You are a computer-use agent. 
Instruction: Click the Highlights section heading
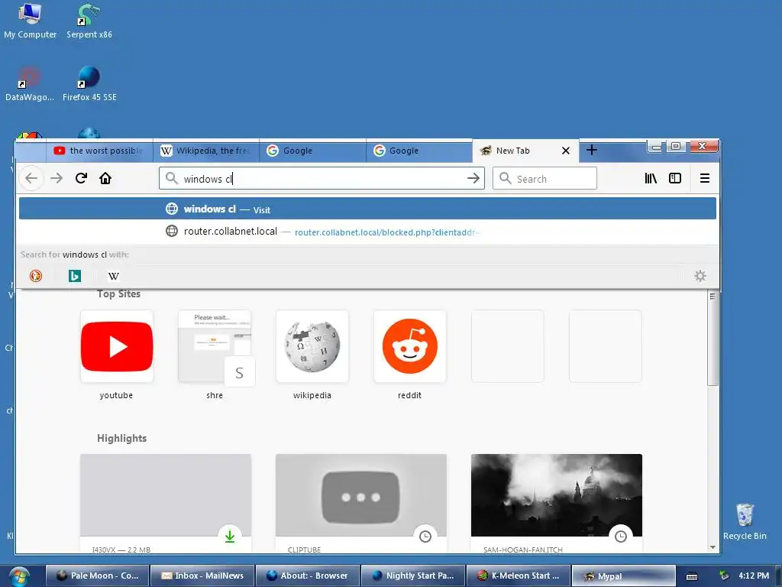[x=121, y=438]
